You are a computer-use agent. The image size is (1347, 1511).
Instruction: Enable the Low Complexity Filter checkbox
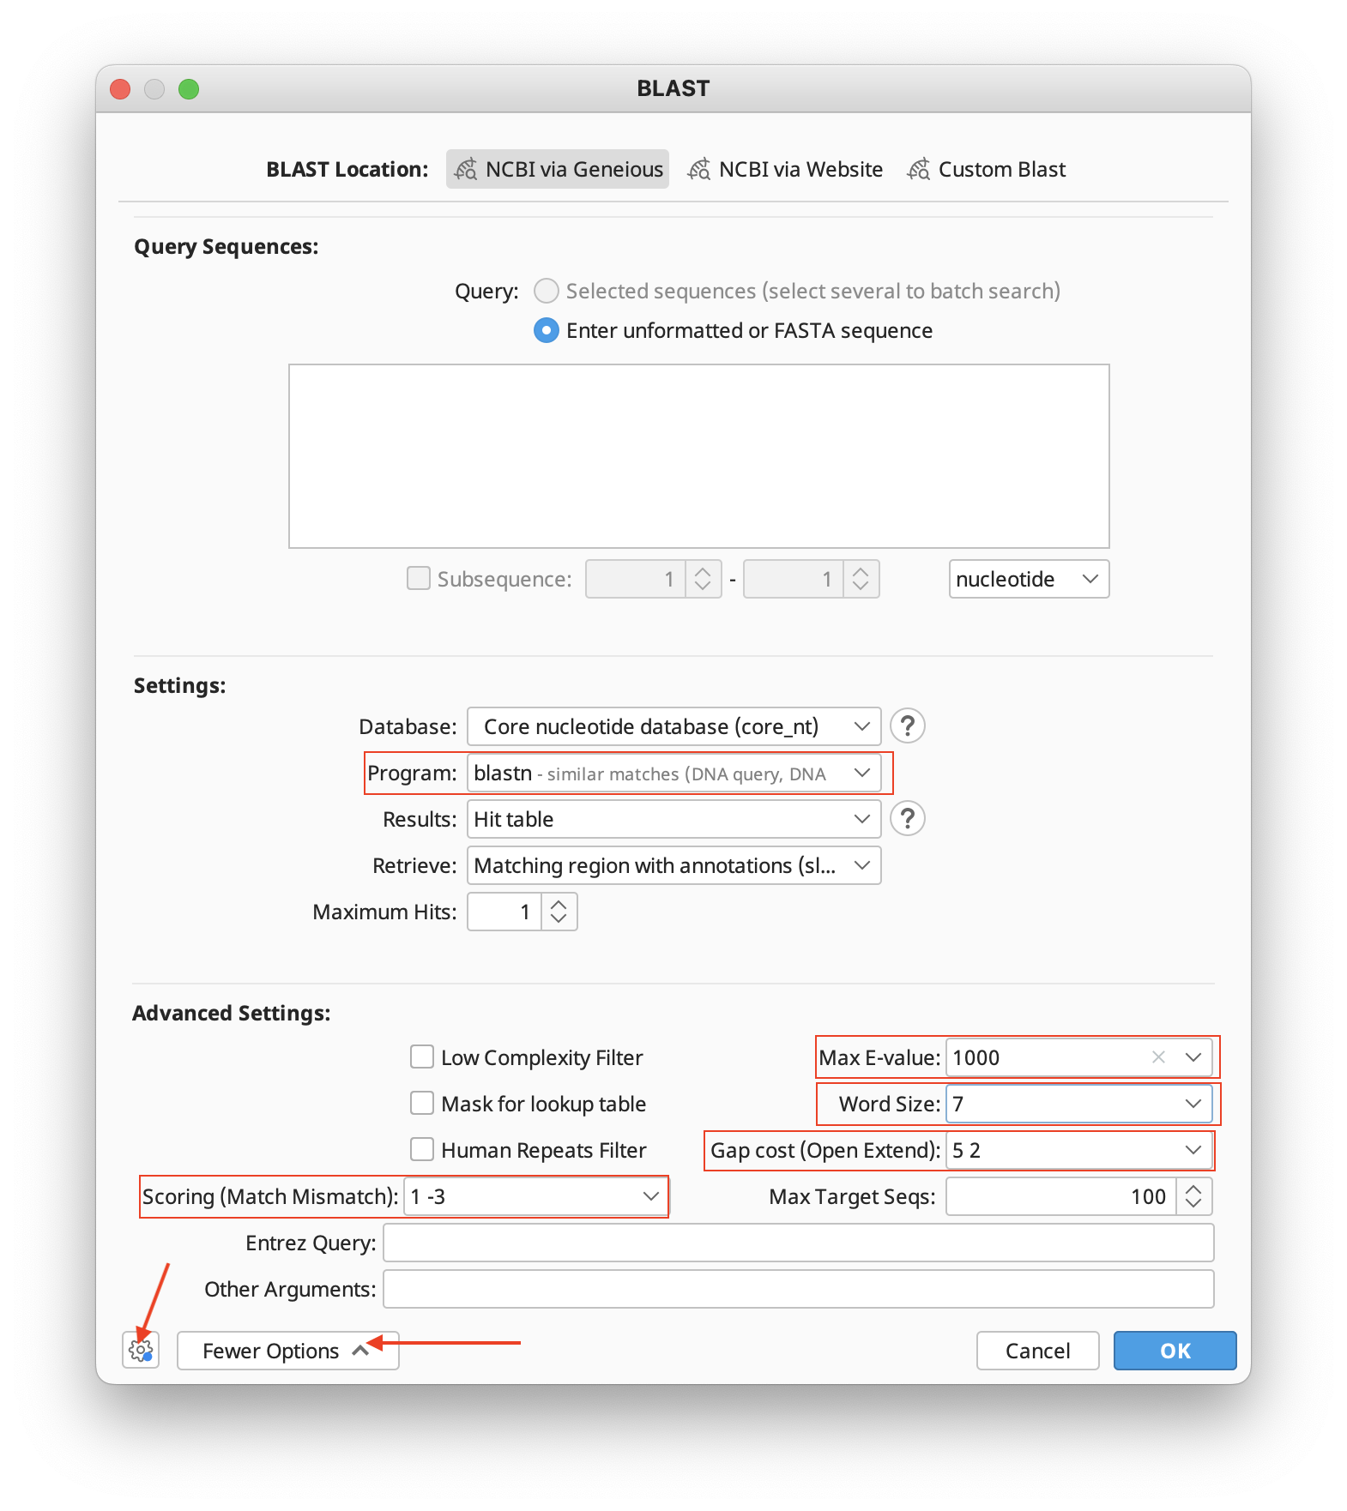click(x=422, y=1056)
